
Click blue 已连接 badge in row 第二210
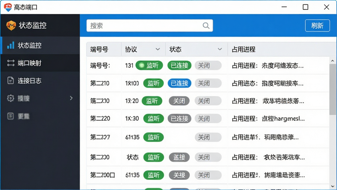pyautogui.click(x=179, y=83)
